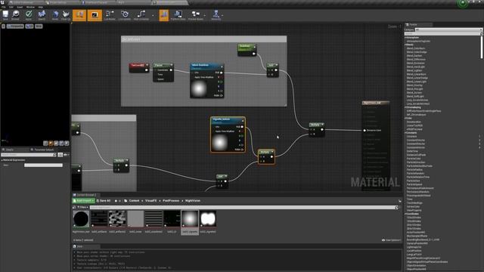Click the Save All button
This screenshot has width=484, height=272.
[x=104, y=201]
